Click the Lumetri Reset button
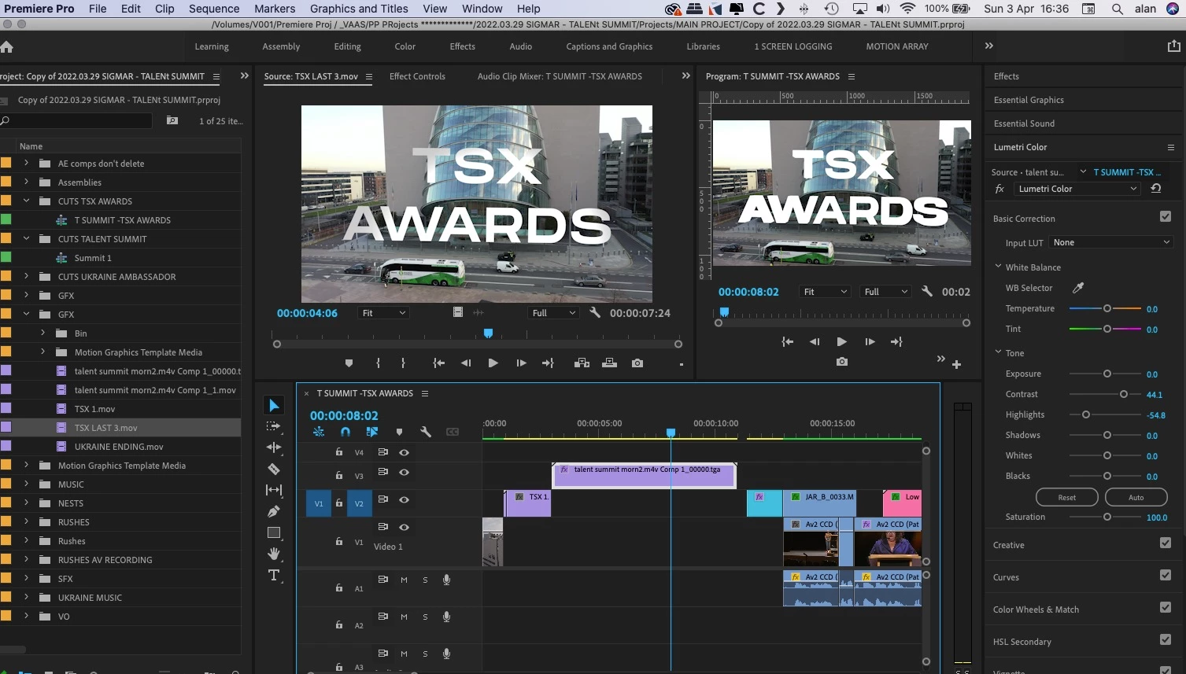Viewport: 1186px width, 674px height. [1067, 497]
